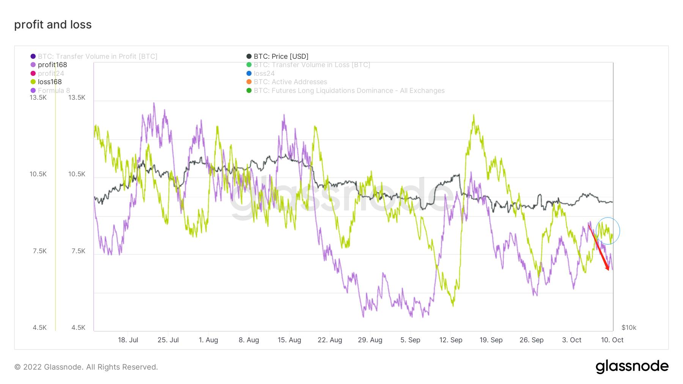Show the BTC: Active Addresses legend entry

click(x=290, y=82)
